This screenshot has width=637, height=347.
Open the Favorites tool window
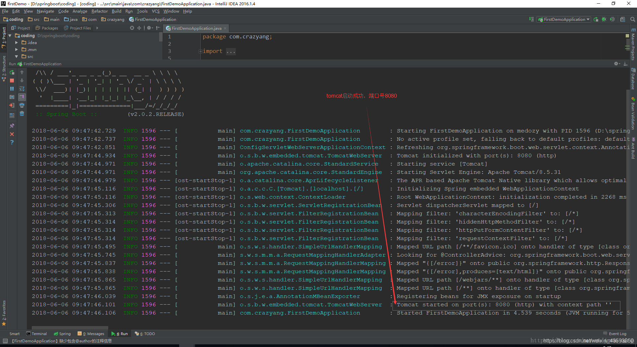(4, 313)
